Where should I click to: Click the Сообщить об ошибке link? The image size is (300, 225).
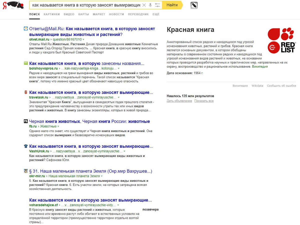tap(281, 86)
